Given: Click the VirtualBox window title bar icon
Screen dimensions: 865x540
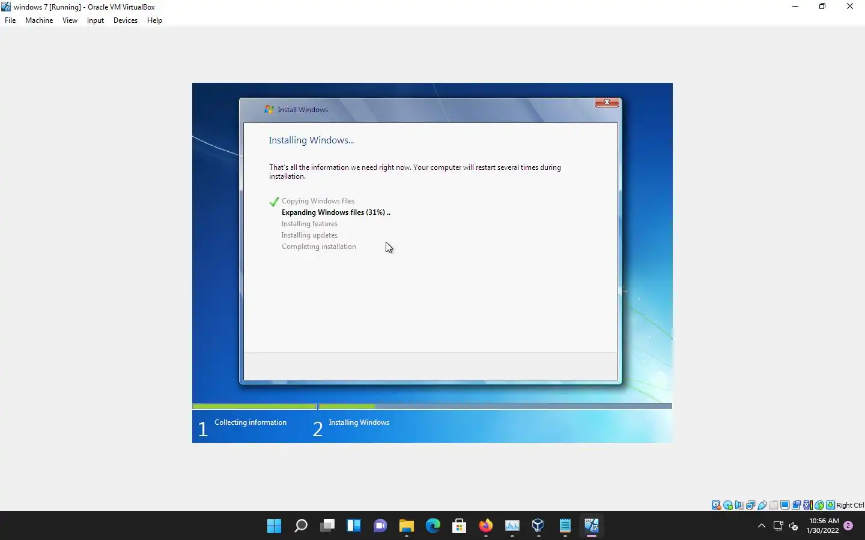Looking at the screenshot, I should [6, 7].
